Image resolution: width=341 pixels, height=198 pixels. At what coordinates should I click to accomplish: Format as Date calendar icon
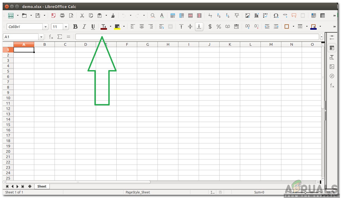236,26
